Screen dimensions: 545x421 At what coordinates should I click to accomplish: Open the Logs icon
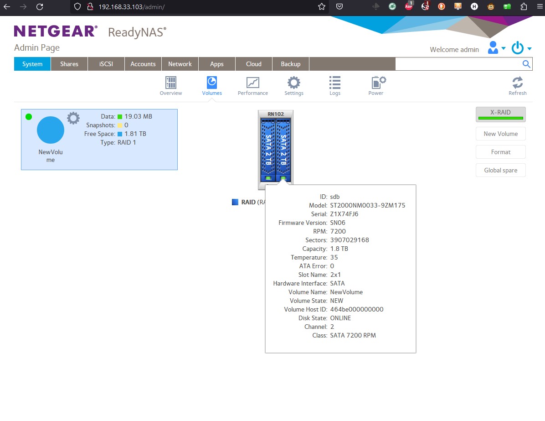(334, 83)
